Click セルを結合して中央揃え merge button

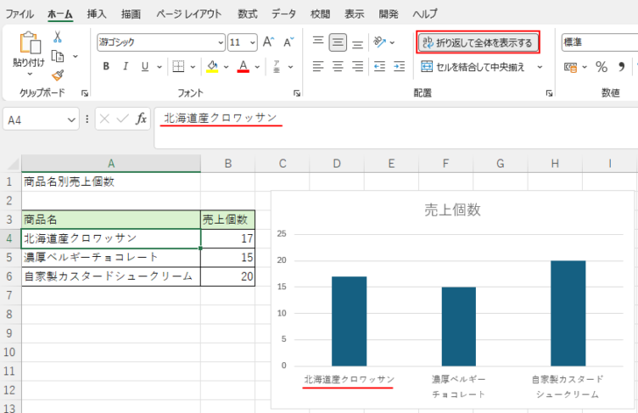473,67
